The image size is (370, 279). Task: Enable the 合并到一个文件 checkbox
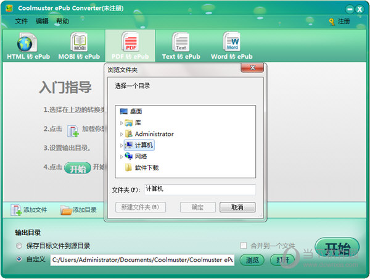tap(244, 245)
